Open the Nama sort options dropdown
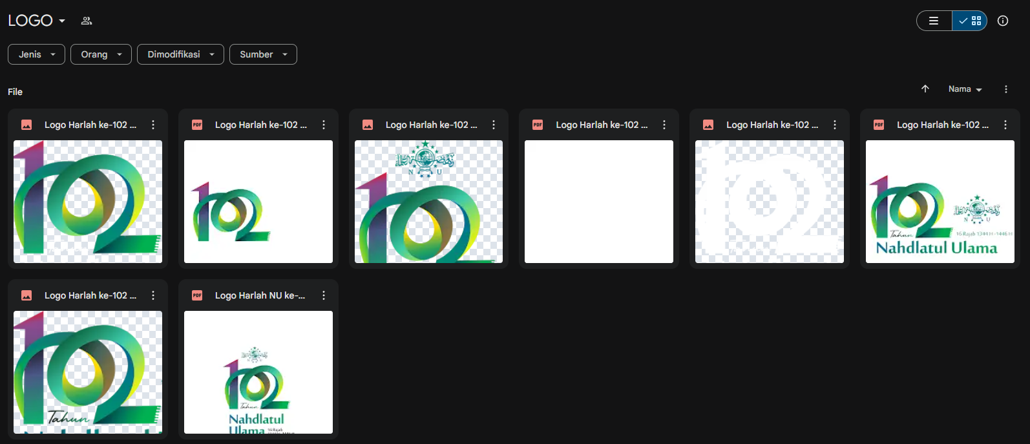Image resolution: width=1030 pixels, height=444 pixels. tap(965, 89)
